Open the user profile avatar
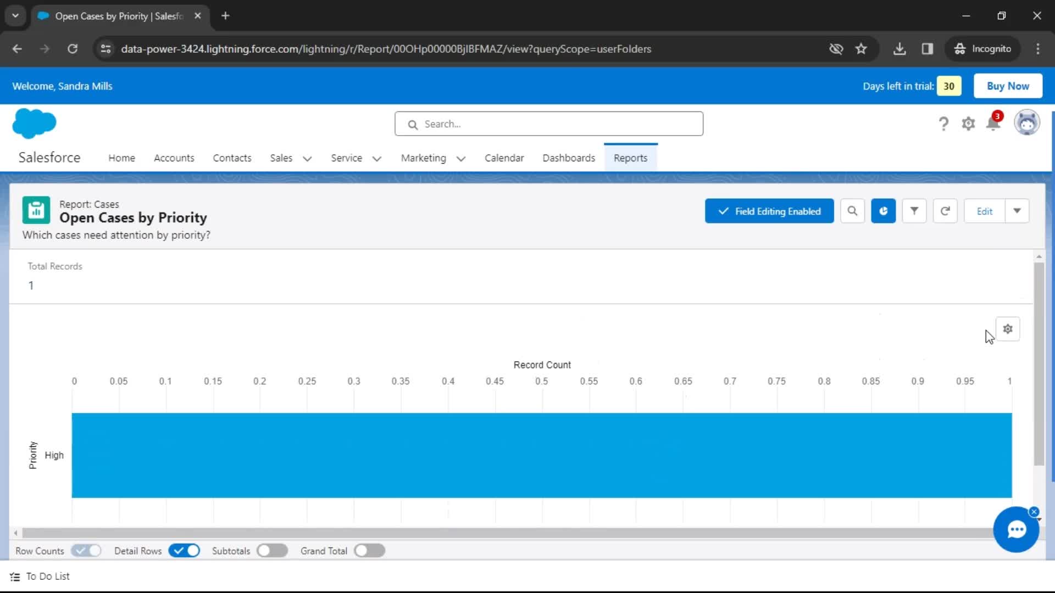The image size is (1055, 593). pos(1027,122)
